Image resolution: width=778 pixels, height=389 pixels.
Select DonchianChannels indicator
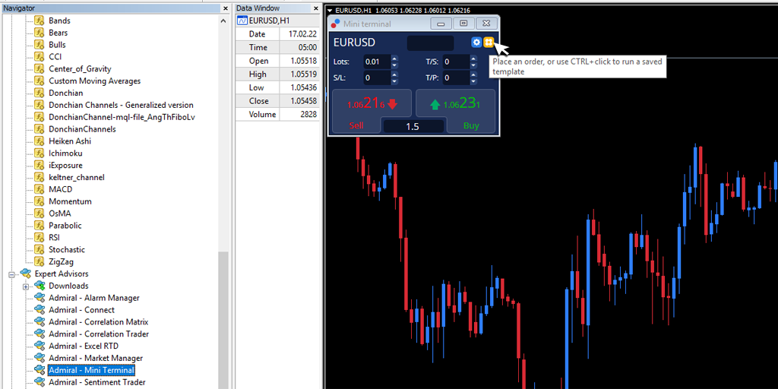click(x=82, y=129)
